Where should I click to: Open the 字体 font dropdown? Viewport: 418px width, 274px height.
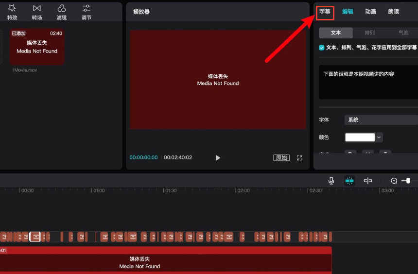click(x=381, y=120)
